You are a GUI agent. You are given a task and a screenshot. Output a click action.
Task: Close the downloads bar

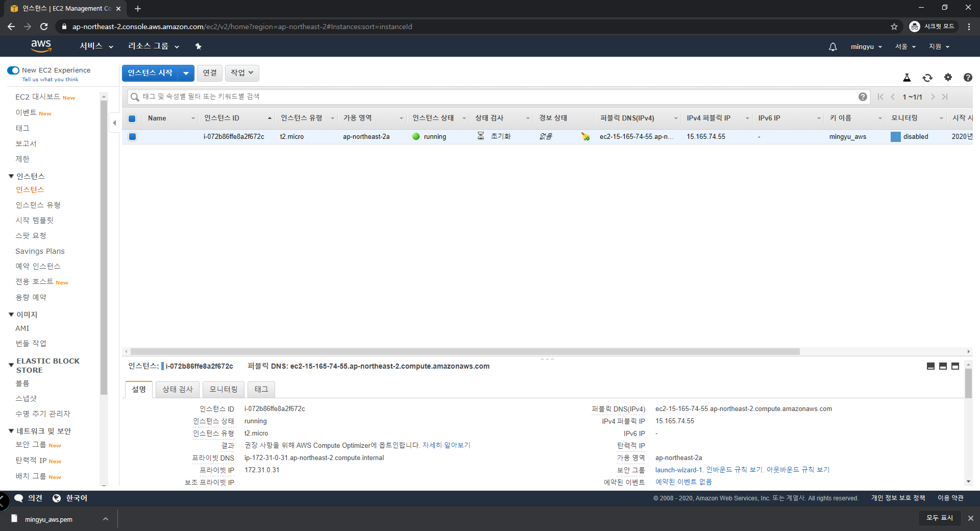pyautogui.click(x=970, y=518)
